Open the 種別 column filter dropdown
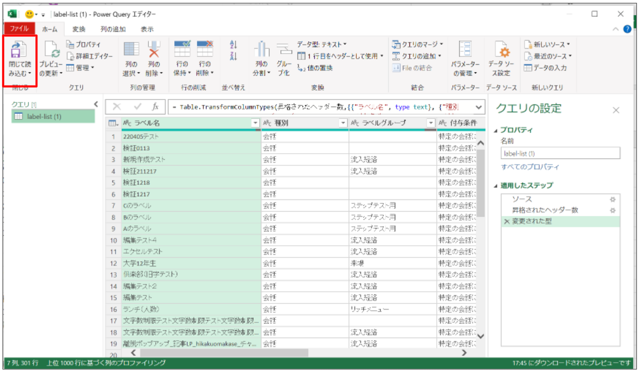This screenshot has height=371, width=639. (x=344, y=123)
